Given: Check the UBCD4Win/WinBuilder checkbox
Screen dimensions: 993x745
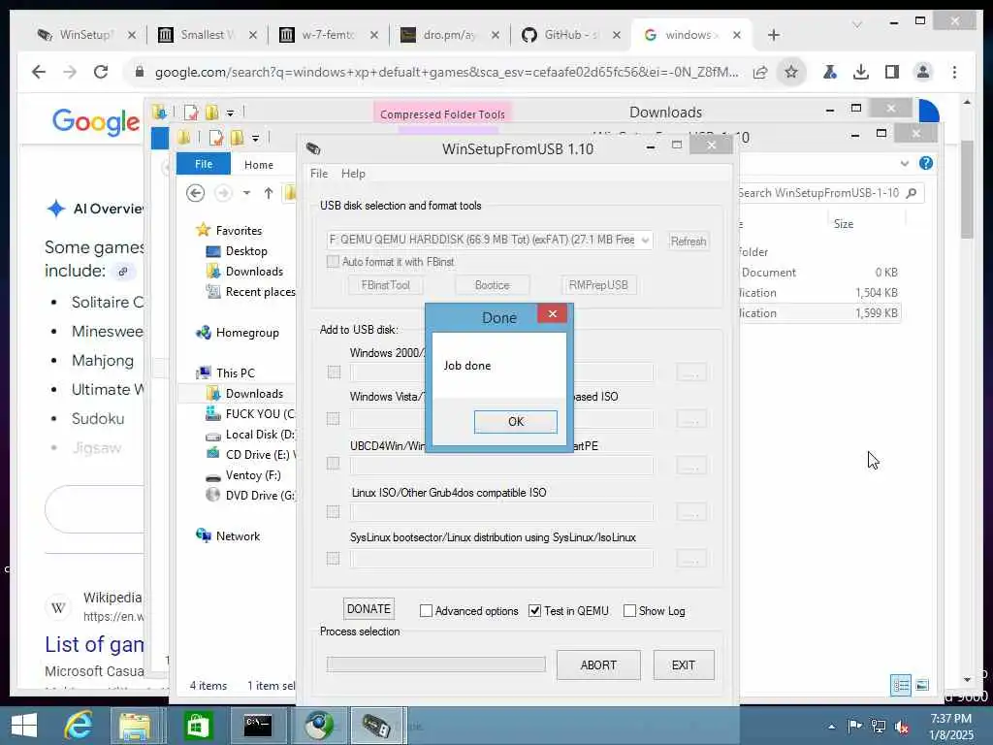Looking at the screenshot, I should 334,464.
